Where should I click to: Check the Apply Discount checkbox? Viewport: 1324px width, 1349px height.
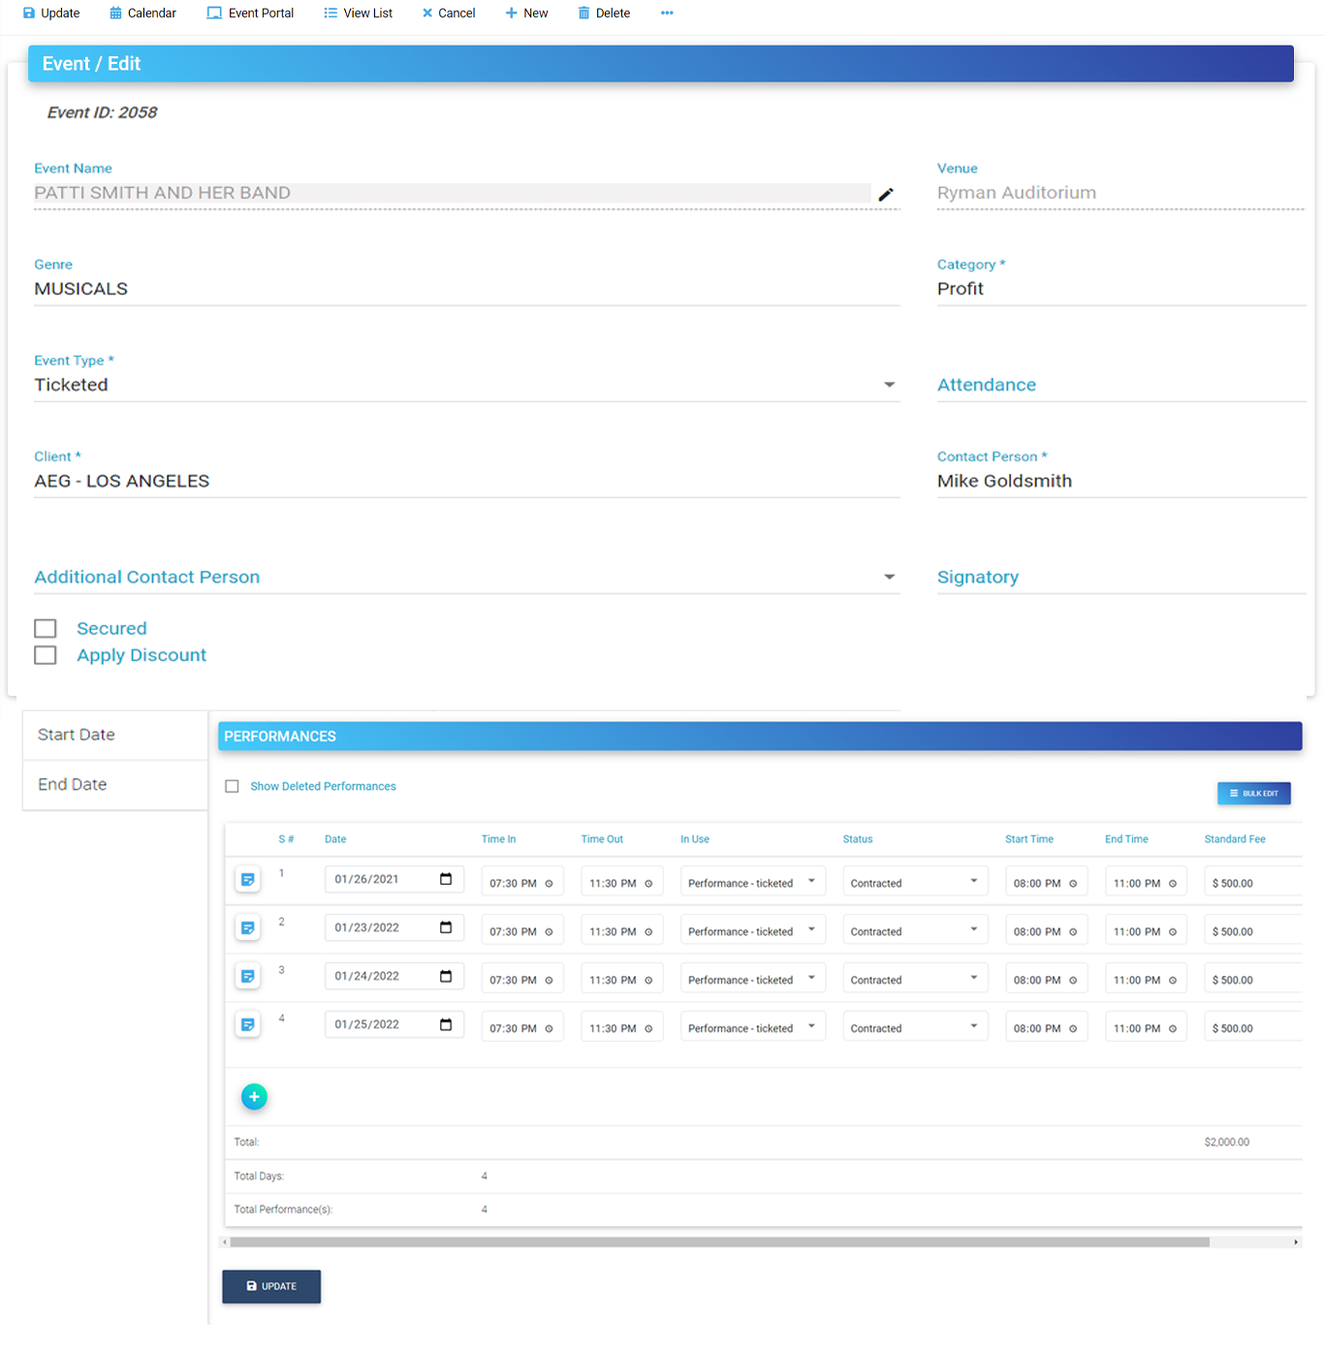(46, 655)
